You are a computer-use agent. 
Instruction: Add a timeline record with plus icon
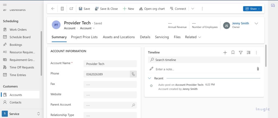click(x=225, y=53)
